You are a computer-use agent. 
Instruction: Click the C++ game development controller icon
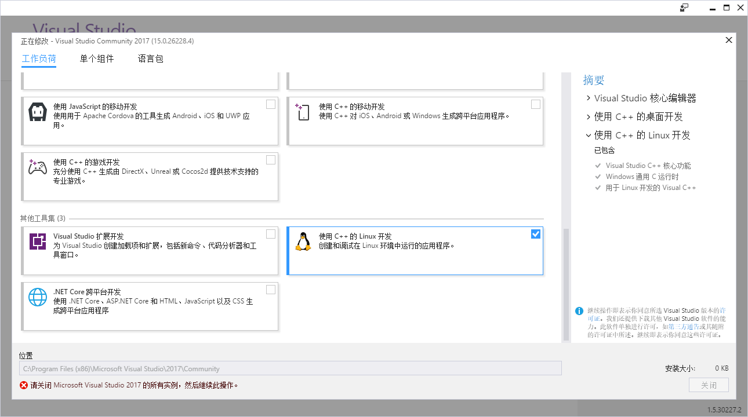click(x=38, y=168)
